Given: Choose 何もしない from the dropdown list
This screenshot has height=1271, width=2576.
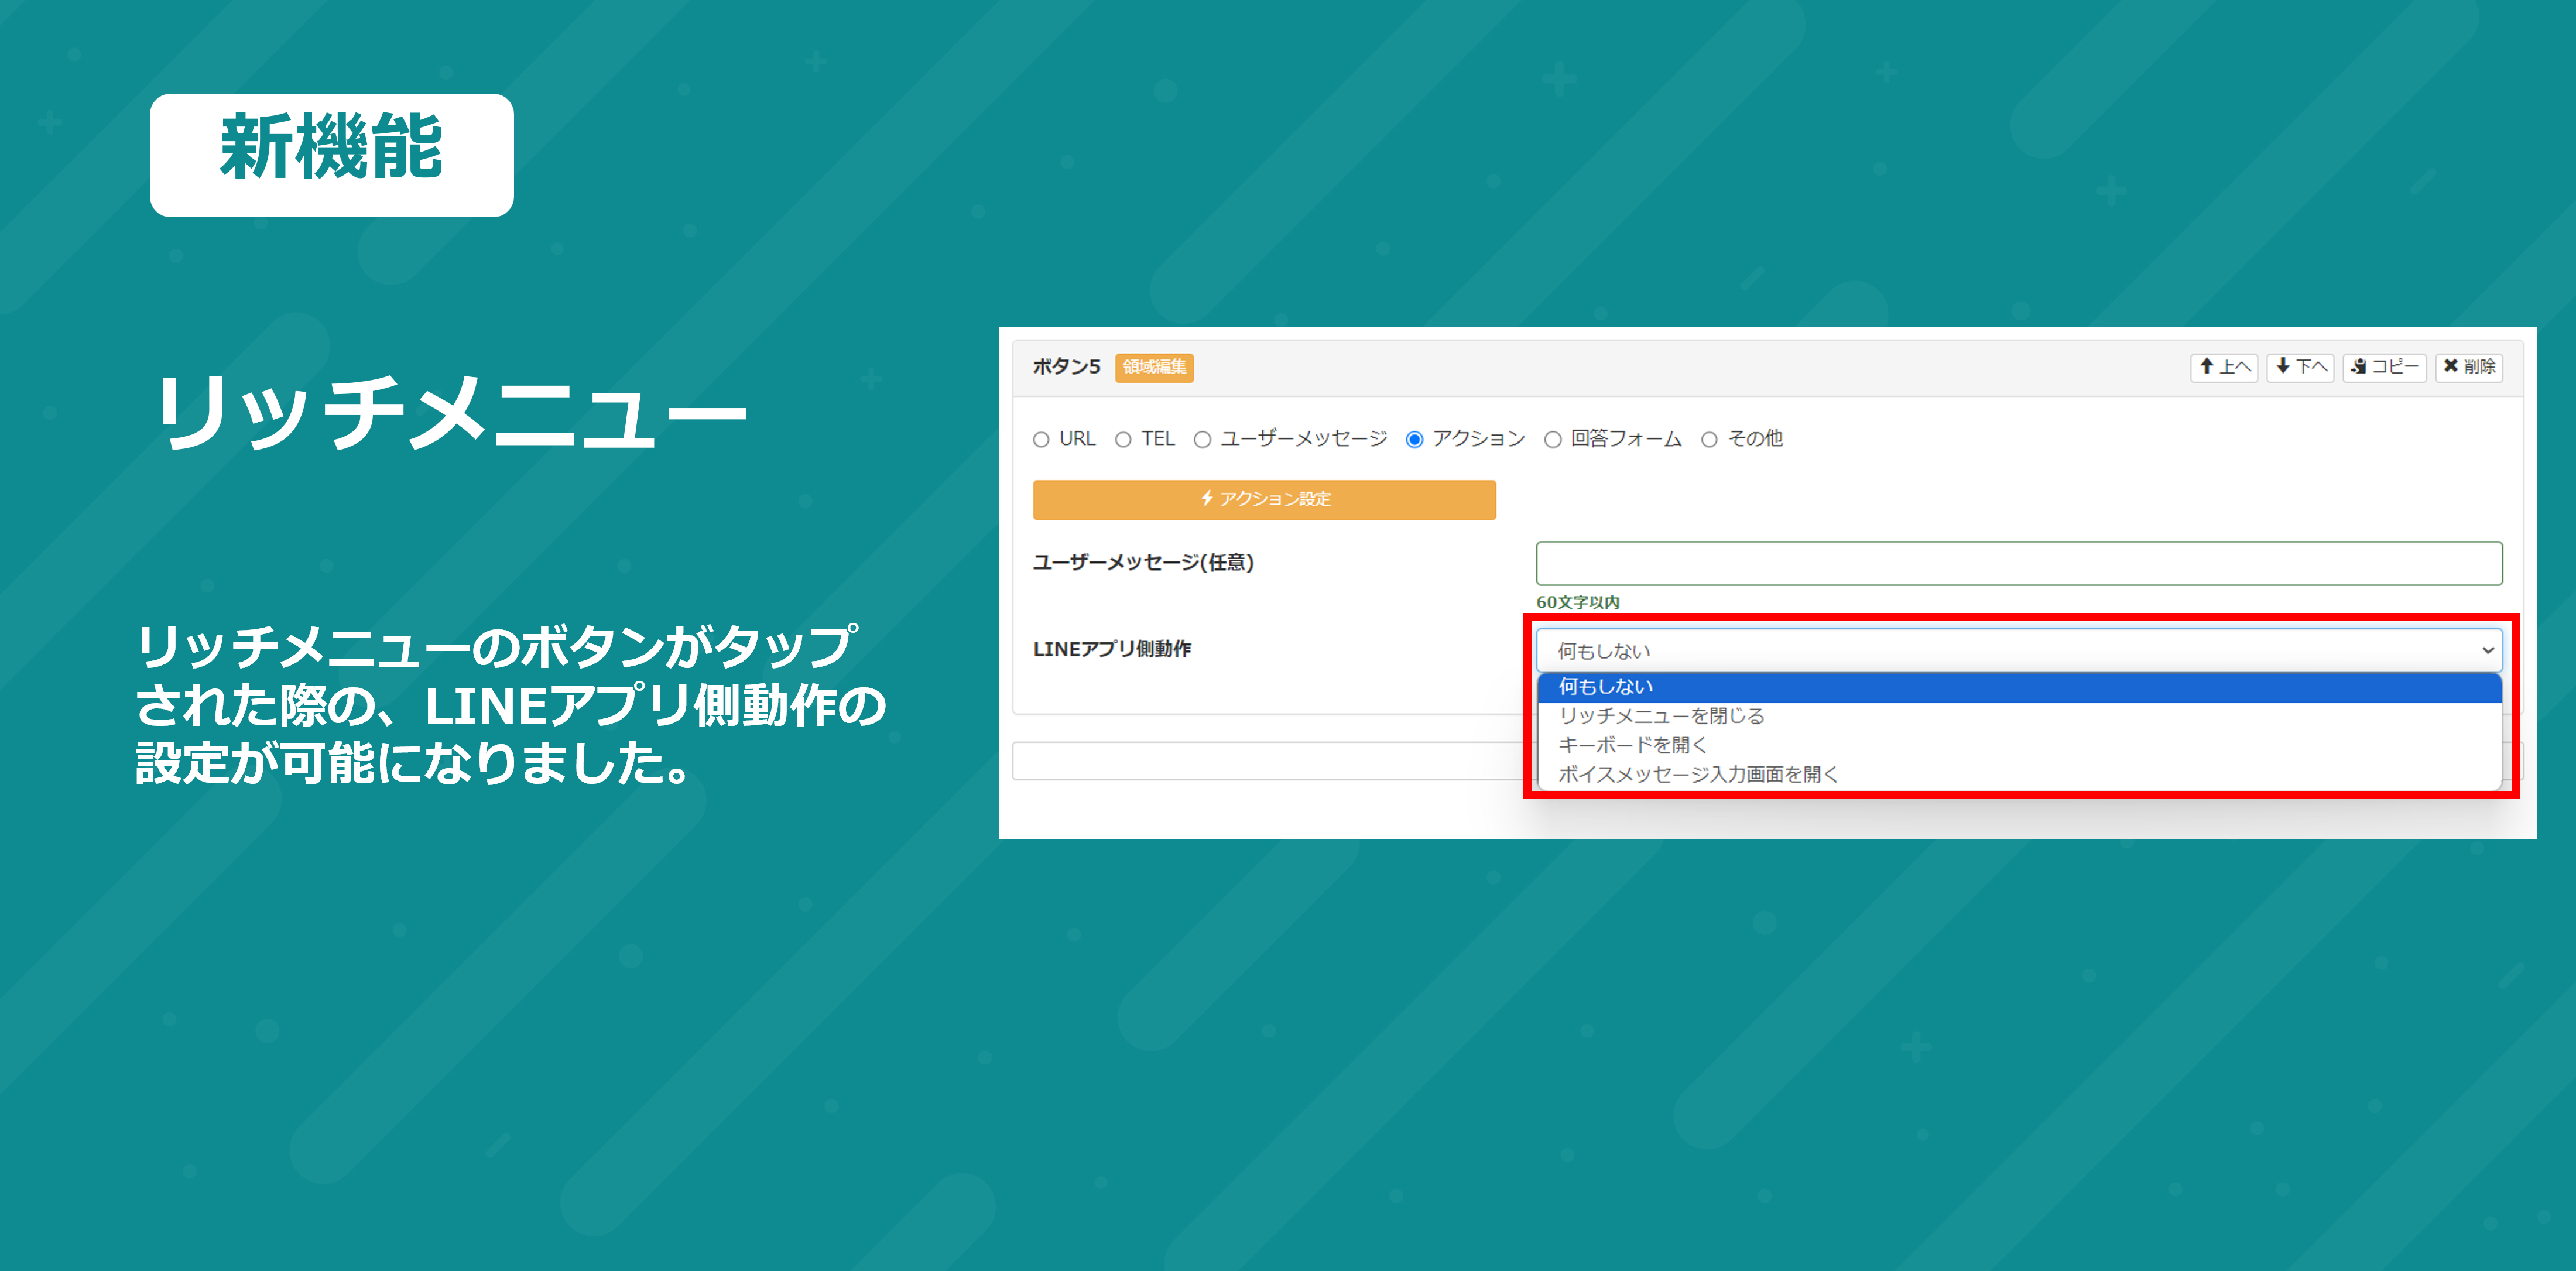Looking at the screenshot, I should tap(2019, 687).
